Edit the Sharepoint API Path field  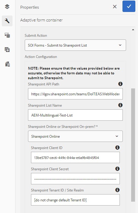click(x=75, y=94)
